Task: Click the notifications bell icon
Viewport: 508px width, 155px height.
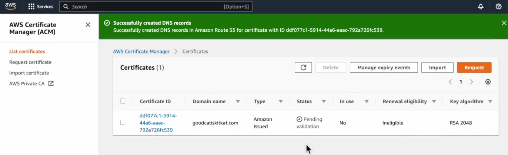Action: (481, 7)
